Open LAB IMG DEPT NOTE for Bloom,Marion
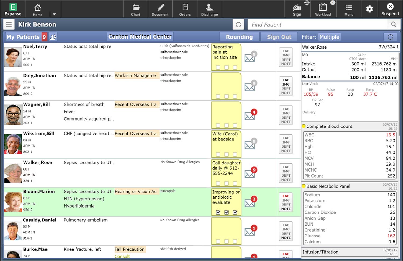The image size is (403, 261). point(286,202)
